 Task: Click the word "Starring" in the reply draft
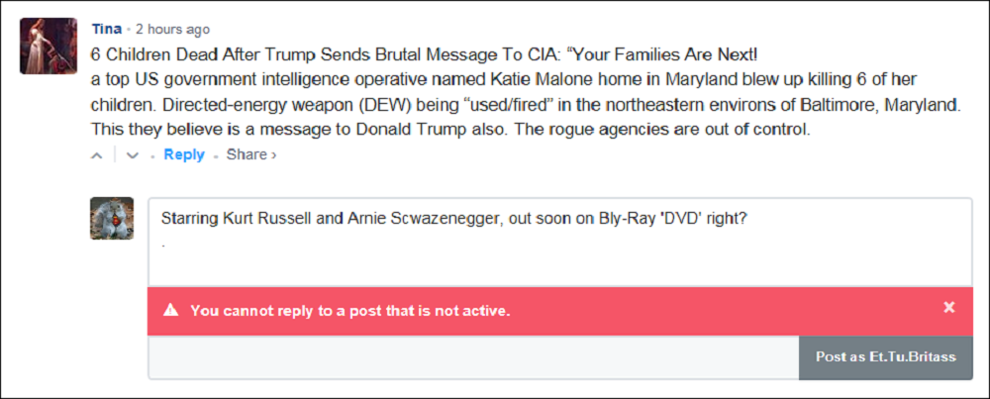coord(189,218)
